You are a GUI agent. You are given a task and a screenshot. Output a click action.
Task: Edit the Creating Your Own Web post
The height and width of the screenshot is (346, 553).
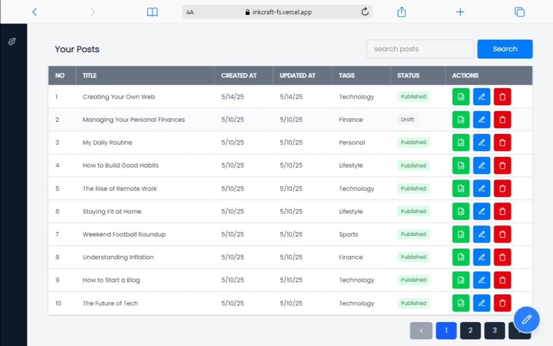[x=482, y=97]
